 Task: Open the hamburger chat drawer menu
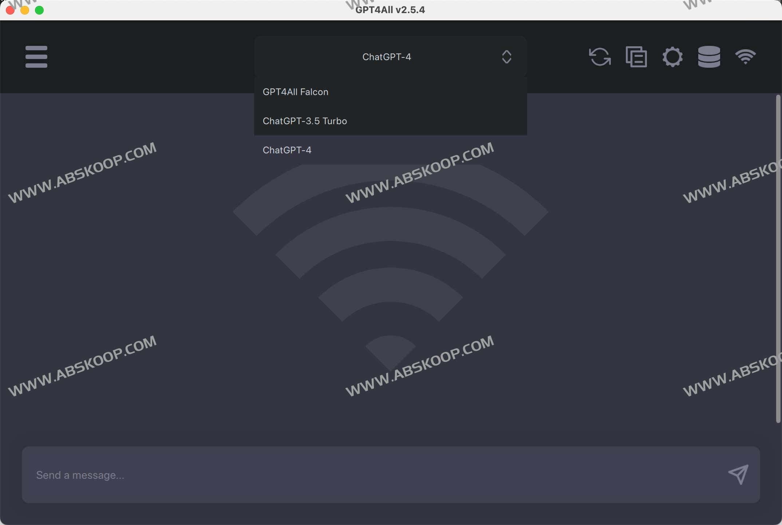click(x=36, y=57)
